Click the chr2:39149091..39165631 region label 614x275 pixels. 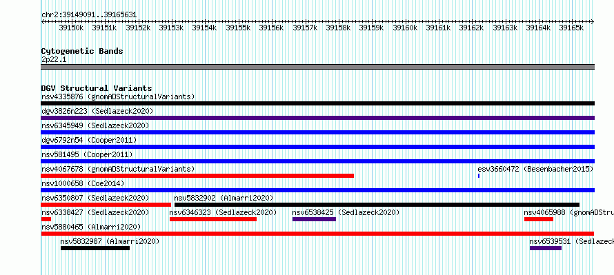coord(89,15)
